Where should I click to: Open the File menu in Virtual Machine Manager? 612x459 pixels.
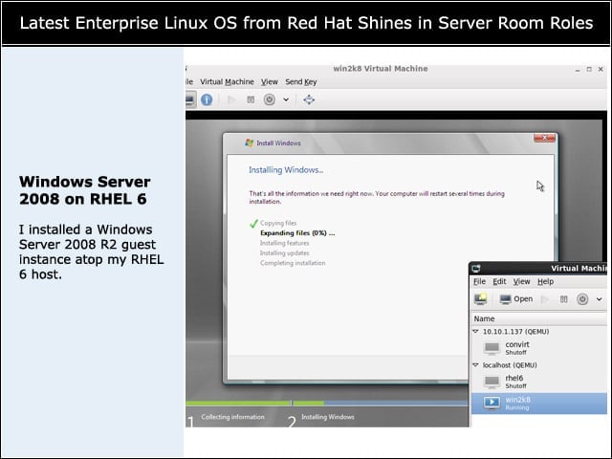pyautogui.click(x=479, y=281)
